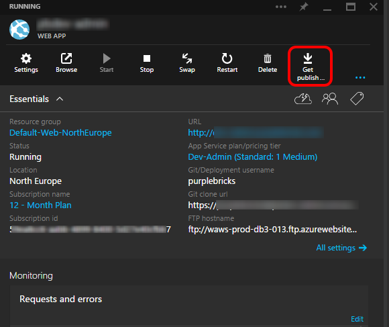Open Dev-Admin App Service plan link
Image resolution: width=389 pixels, height=327 pixels.
tap(253, 157)
